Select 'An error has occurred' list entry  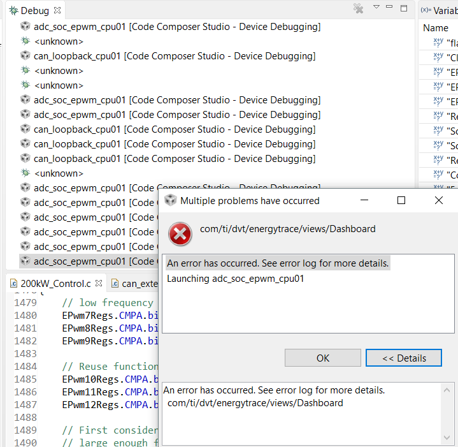click(278, 263)
